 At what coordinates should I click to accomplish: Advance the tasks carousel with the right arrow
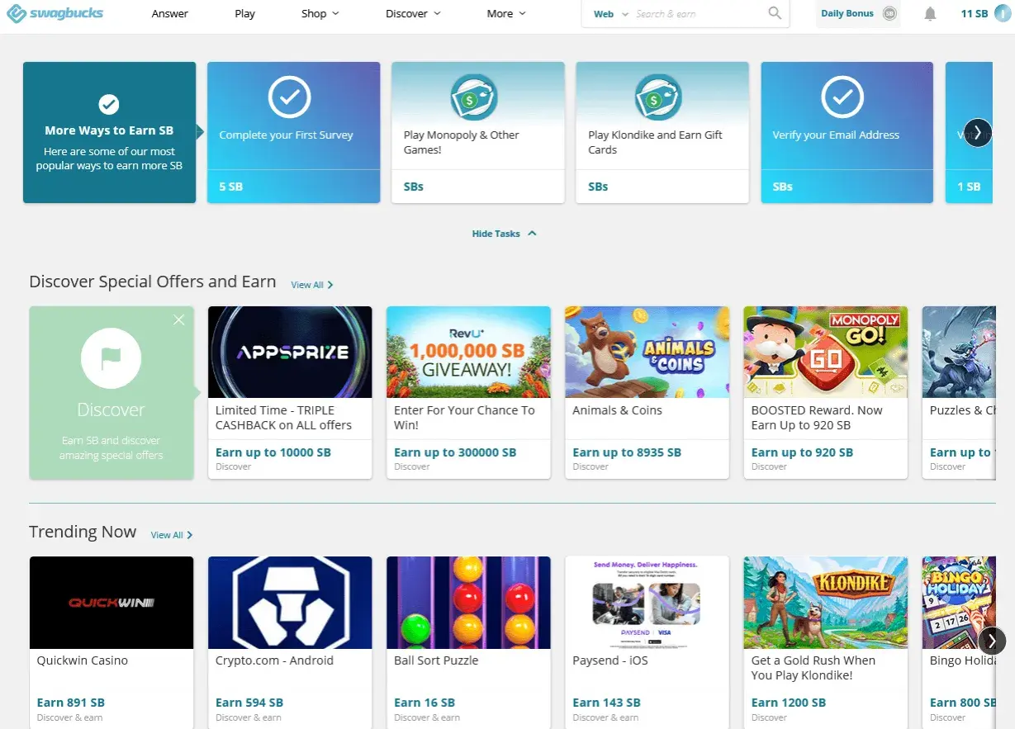point(978,132)
